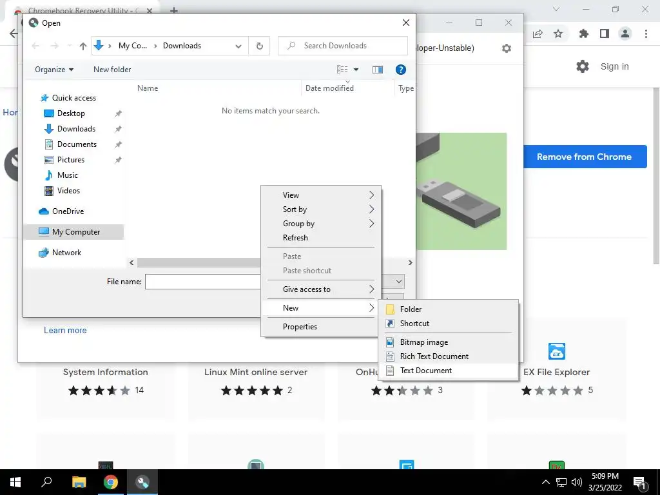Click Chrome share page icon
The height and width of the screenshot is (495, 660).
[x=538, y=34]
